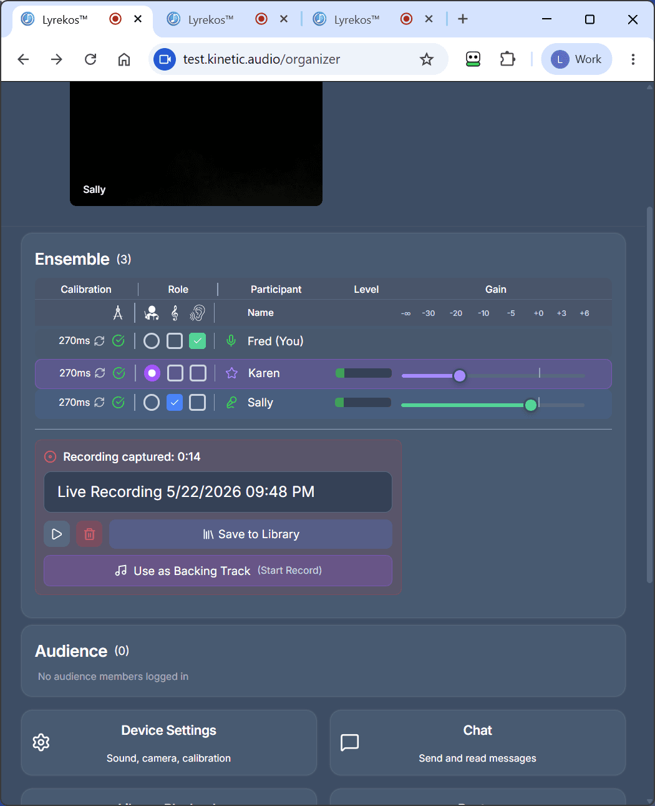Open the Device Settings card
The height and width of the screenshot is (806, 655).
click(169, 742)
